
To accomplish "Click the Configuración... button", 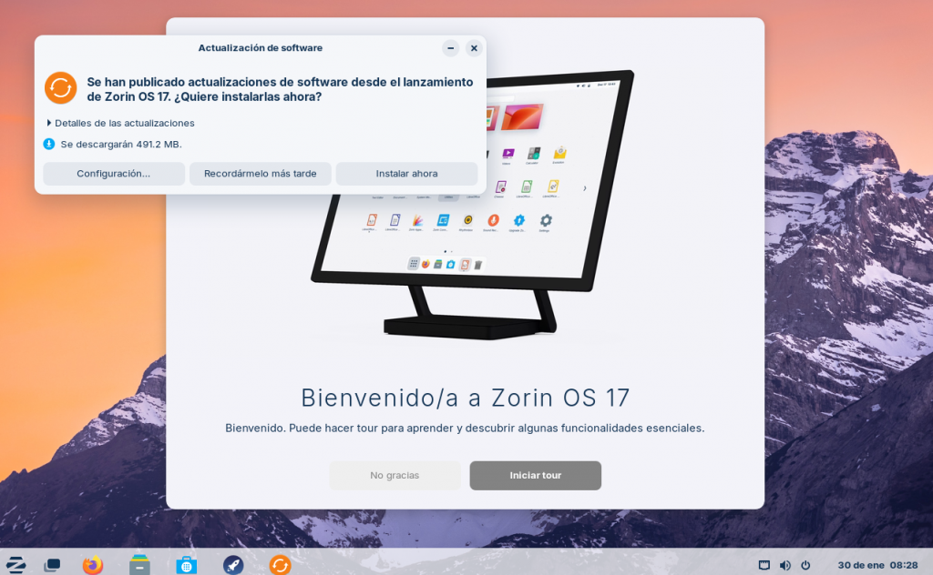I will click(114, 174).
